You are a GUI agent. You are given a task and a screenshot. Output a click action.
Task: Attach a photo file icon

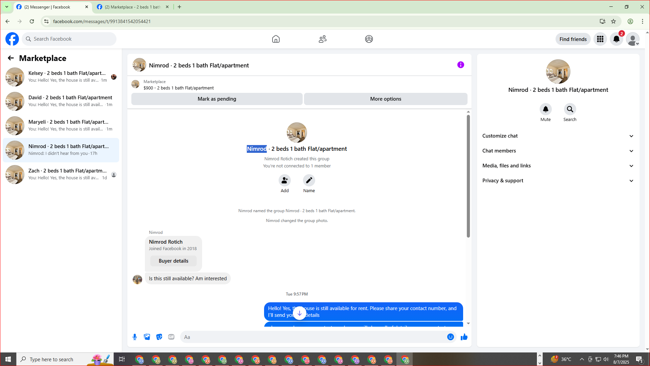click(147, 337)
